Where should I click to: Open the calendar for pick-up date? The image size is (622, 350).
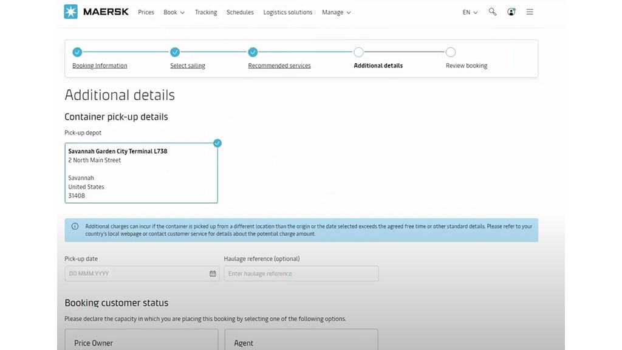[x=212, y=273]
